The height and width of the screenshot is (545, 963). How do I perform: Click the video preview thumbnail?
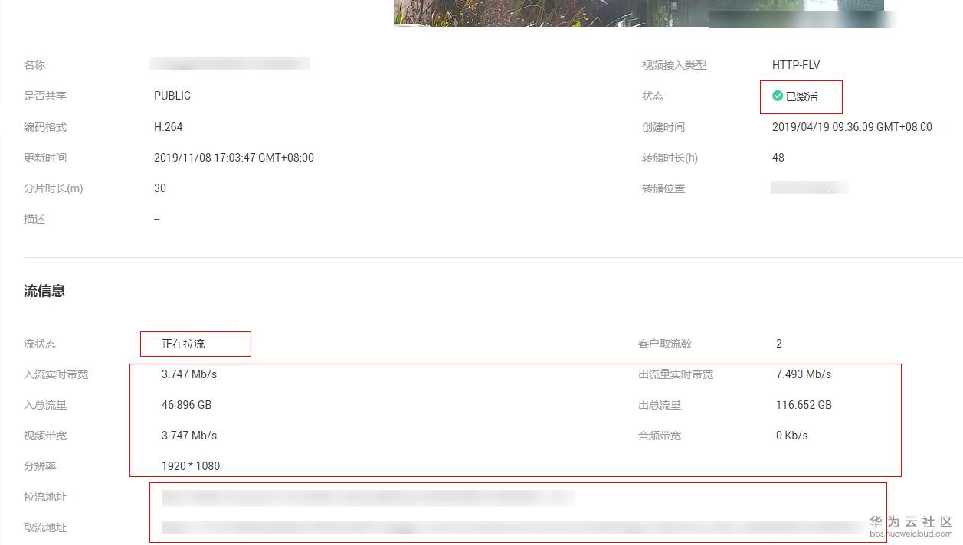point(638,13)
